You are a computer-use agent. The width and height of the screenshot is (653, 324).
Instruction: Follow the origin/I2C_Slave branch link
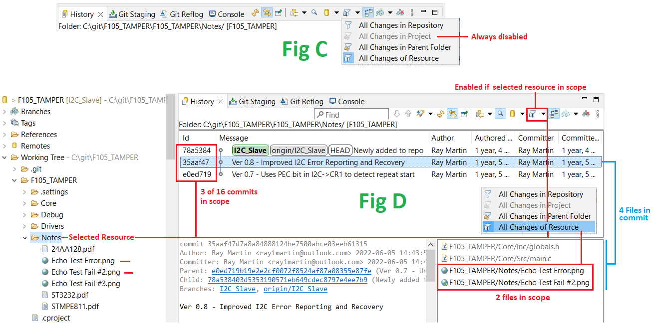coord(296,289)
